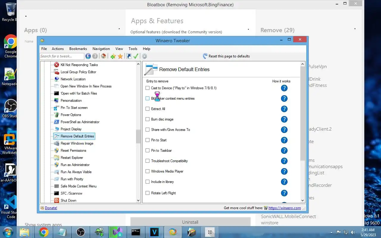The image size is (381, 238).
Task: Tick the Burn disc image checkbox
Action: pyautogui.click(x=147, y=119)
